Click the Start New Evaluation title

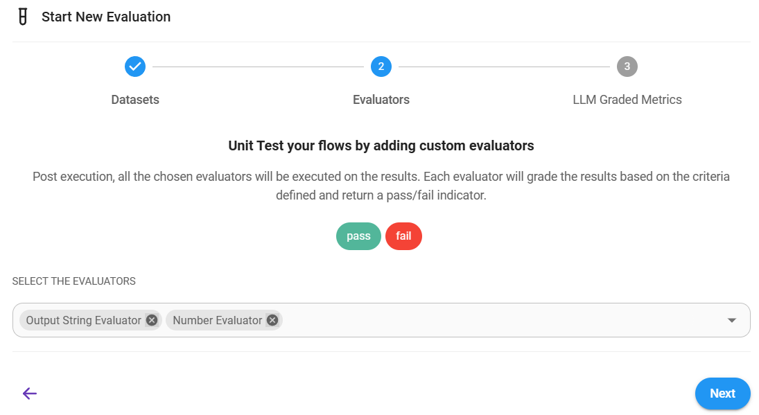[x=106, y=17]
